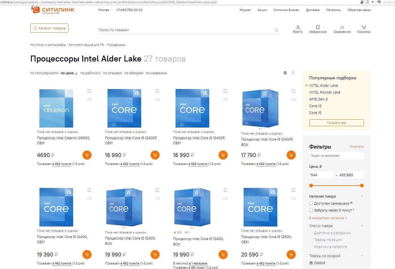The width and height of the screenshot is (395, 269).
Task: Open the shopping cart (Корзина) icon
Action: (x=364, y=27)
